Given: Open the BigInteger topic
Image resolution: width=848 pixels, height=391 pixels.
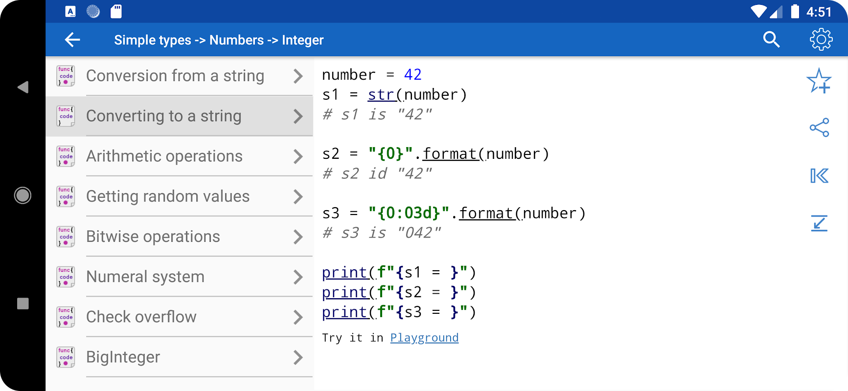Looking at the screenshot, I should pyautogui.click(x=123, y=357).
